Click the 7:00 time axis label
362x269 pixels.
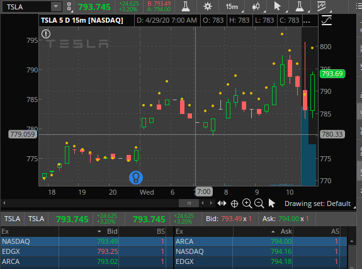pyautogui.click(x=204, y=192)
